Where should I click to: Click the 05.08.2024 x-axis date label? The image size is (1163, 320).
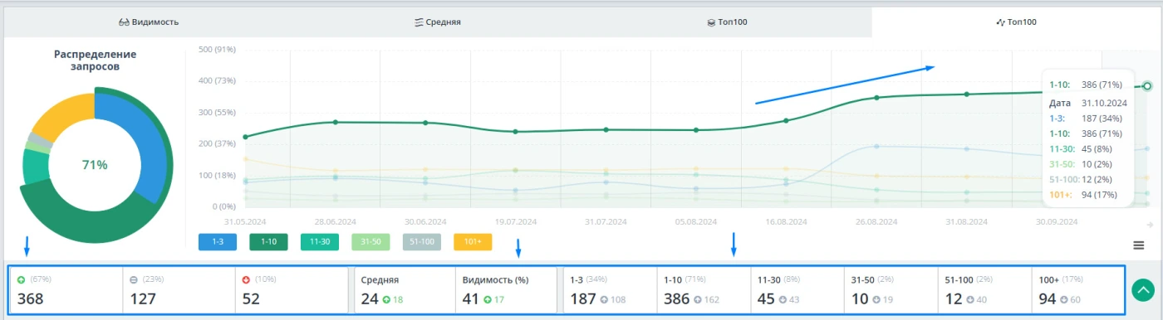coord(696,221)
